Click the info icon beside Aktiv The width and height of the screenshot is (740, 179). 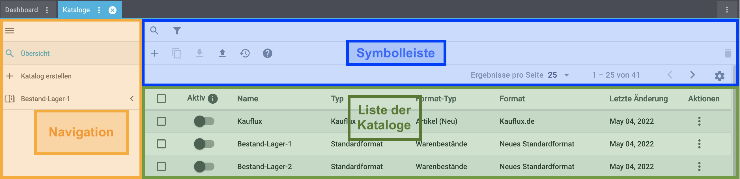pos(212,99)
